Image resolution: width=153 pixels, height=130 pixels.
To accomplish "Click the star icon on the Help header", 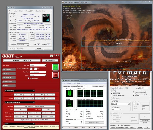I will click(6, 124).
